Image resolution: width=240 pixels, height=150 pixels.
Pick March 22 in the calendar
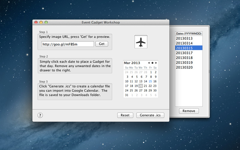click(x=150, y=86)
